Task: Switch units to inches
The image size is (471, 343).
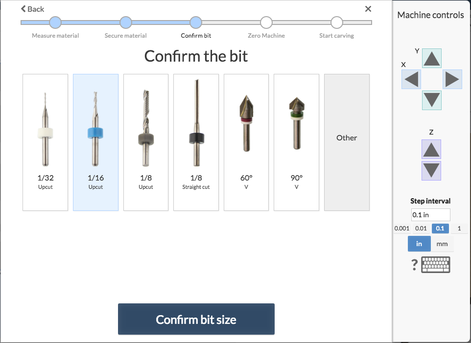Action: [x=419, y=244]
